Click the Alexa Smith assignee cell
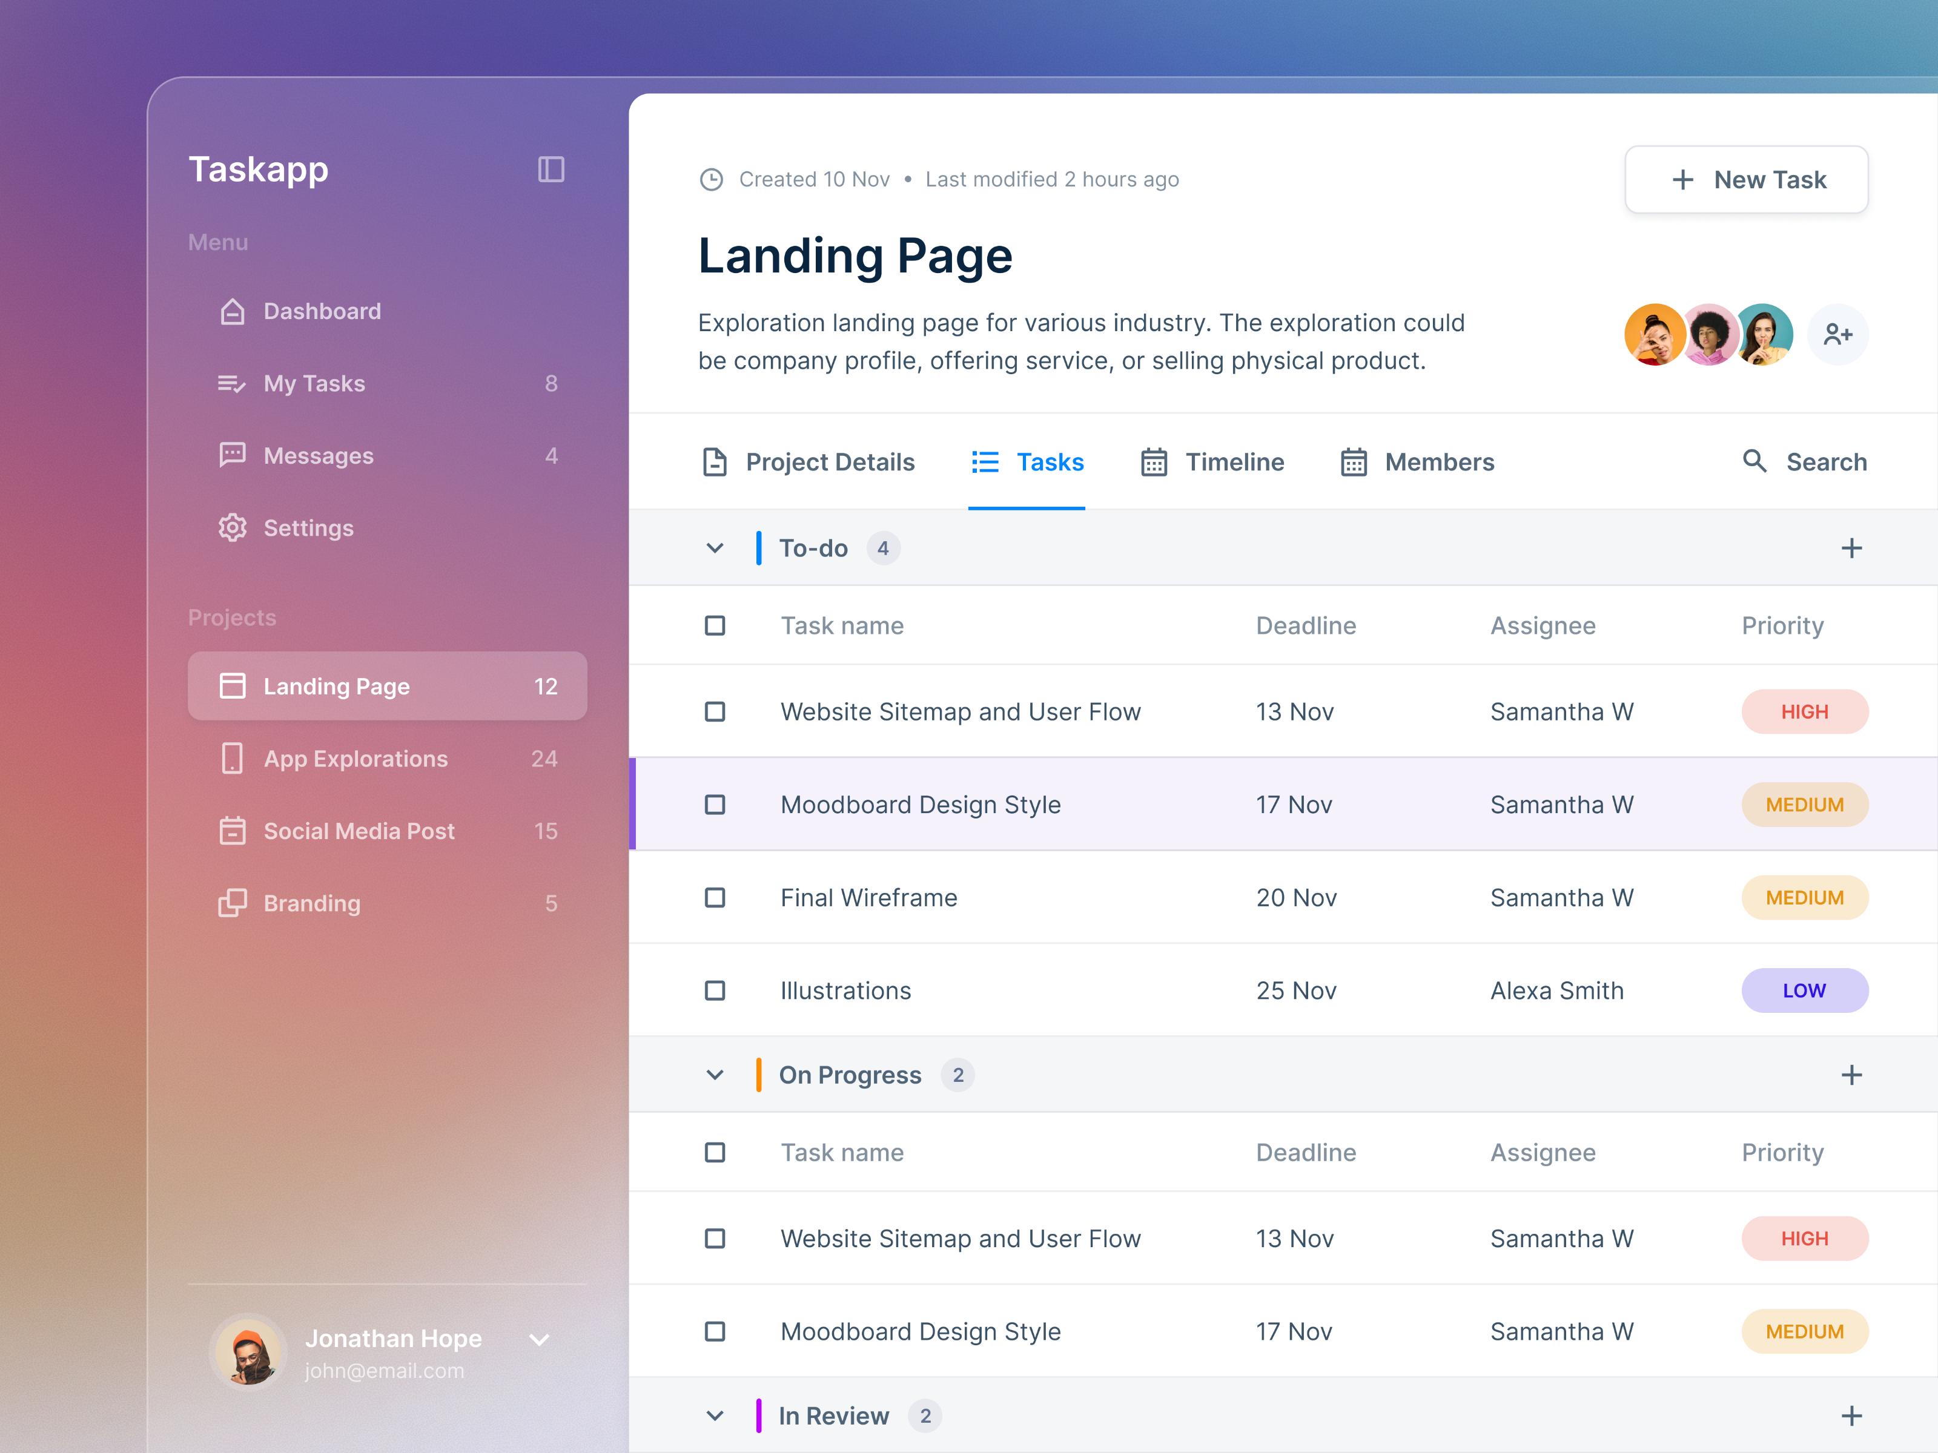The height and width of the screenshot is (1453, 1938). click(x=1557, y=990)
